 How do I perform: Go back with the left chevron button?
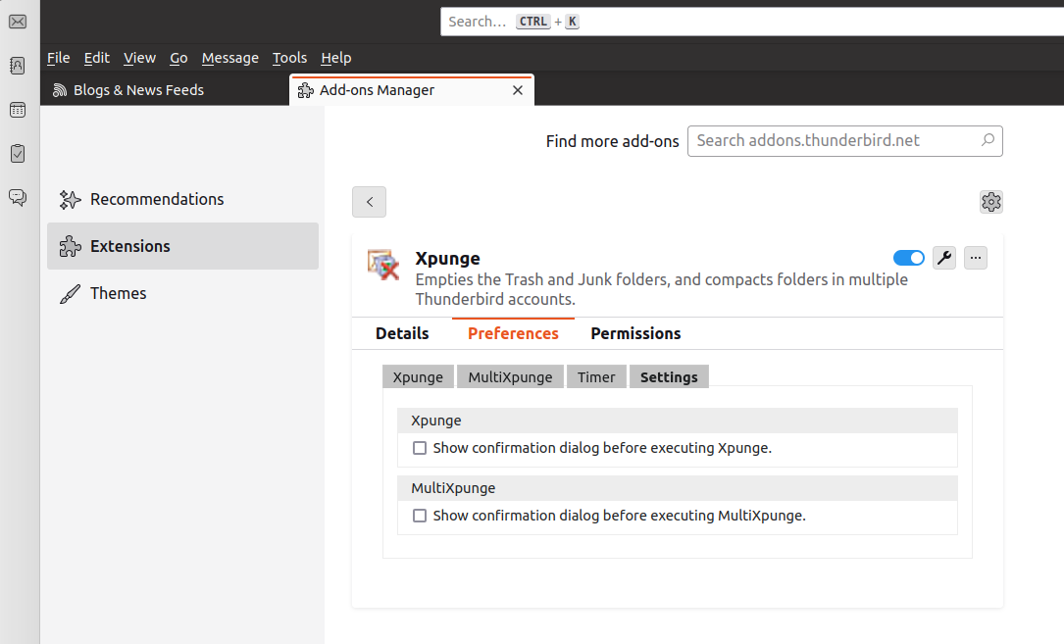(370, 202)
